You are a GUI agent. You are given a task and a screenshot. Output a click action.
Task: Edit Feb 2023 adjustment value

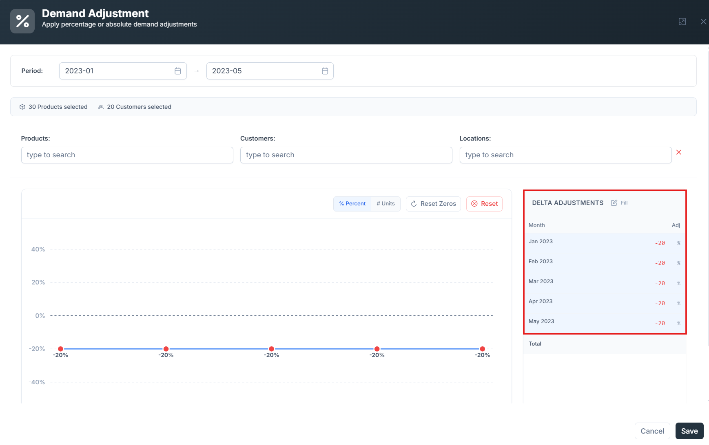click(660, 263)
